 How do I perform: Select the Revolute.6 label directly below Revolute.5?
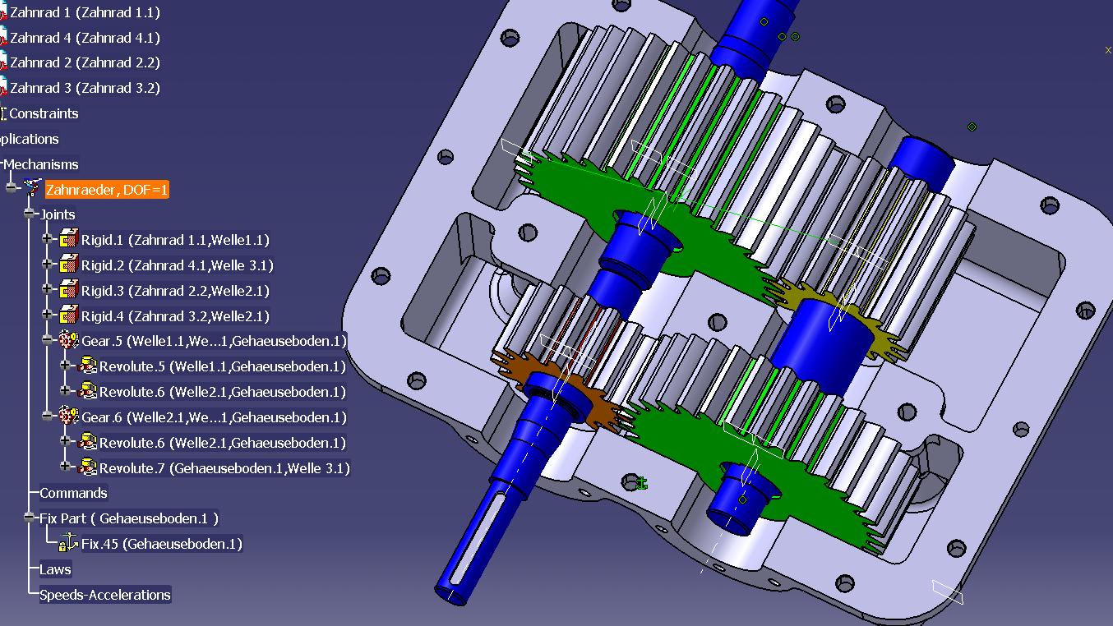tap(222, 392)
